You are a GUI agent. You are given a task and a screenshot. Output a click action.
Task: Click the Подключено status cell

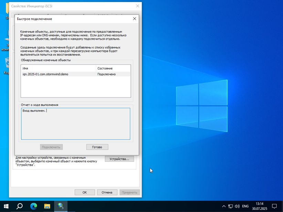click(106, 74)
